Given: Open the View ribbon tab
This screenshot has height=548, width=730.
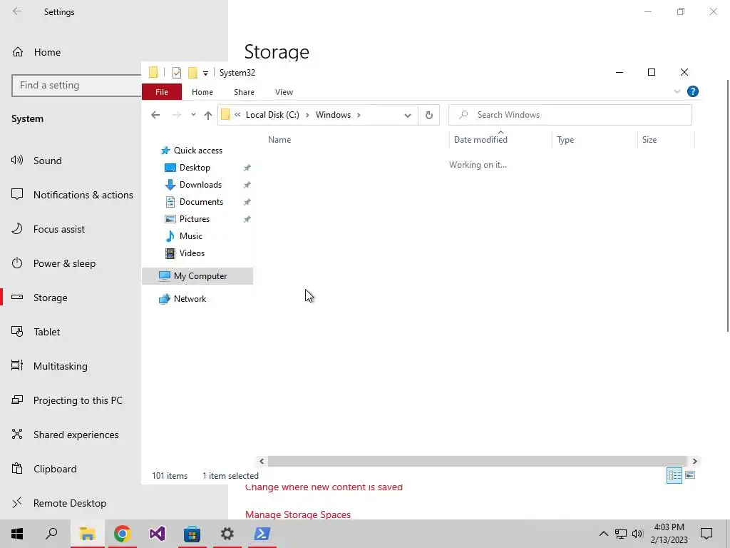Looking at the screenshot, I should (x=284, y=92).
